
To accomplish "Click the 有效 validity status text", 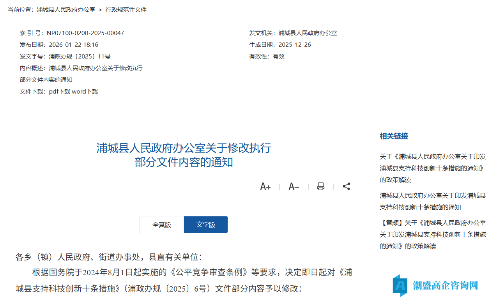I will 278,56.
